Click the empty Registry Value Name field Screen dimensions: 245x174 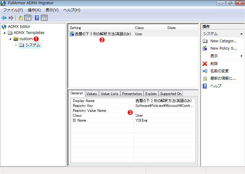[x=165, y=111]
